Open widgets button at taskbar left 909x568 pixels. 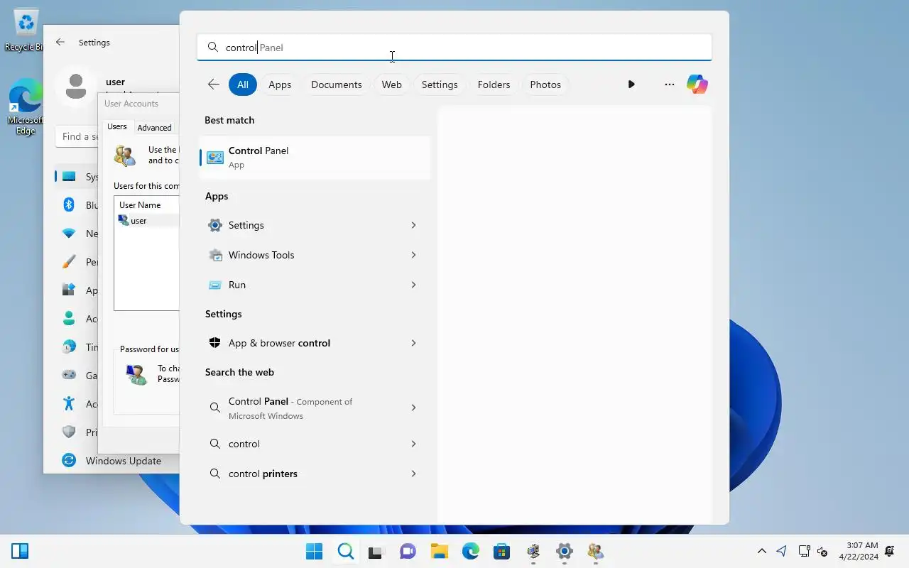coord(20,551)
